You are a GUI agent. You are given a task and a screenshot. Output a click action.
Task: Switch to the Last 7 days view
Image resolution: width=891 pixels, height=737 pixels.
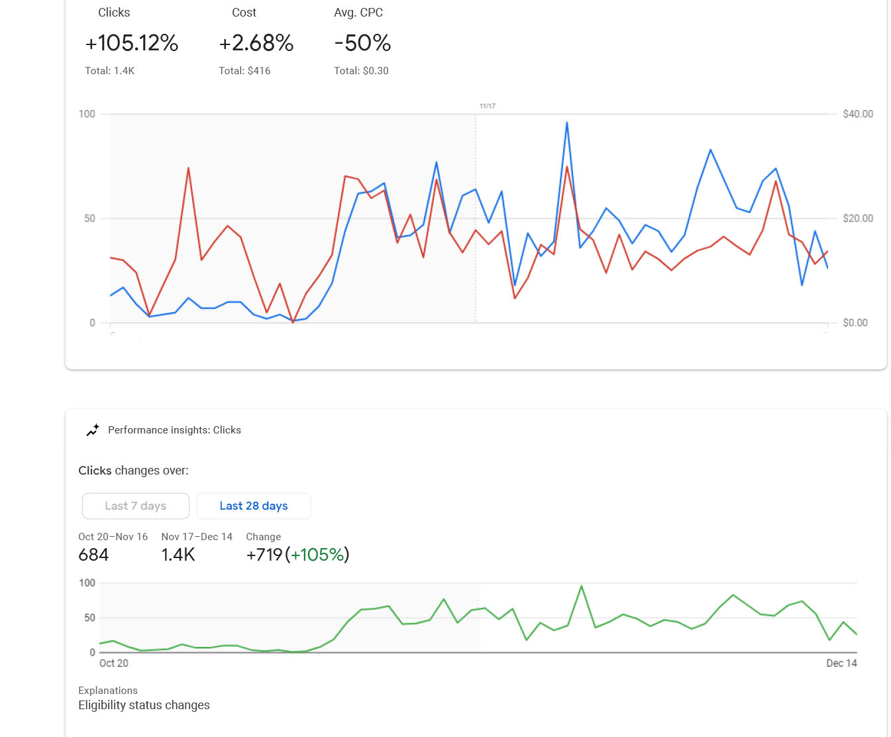[x=136, y=506]
